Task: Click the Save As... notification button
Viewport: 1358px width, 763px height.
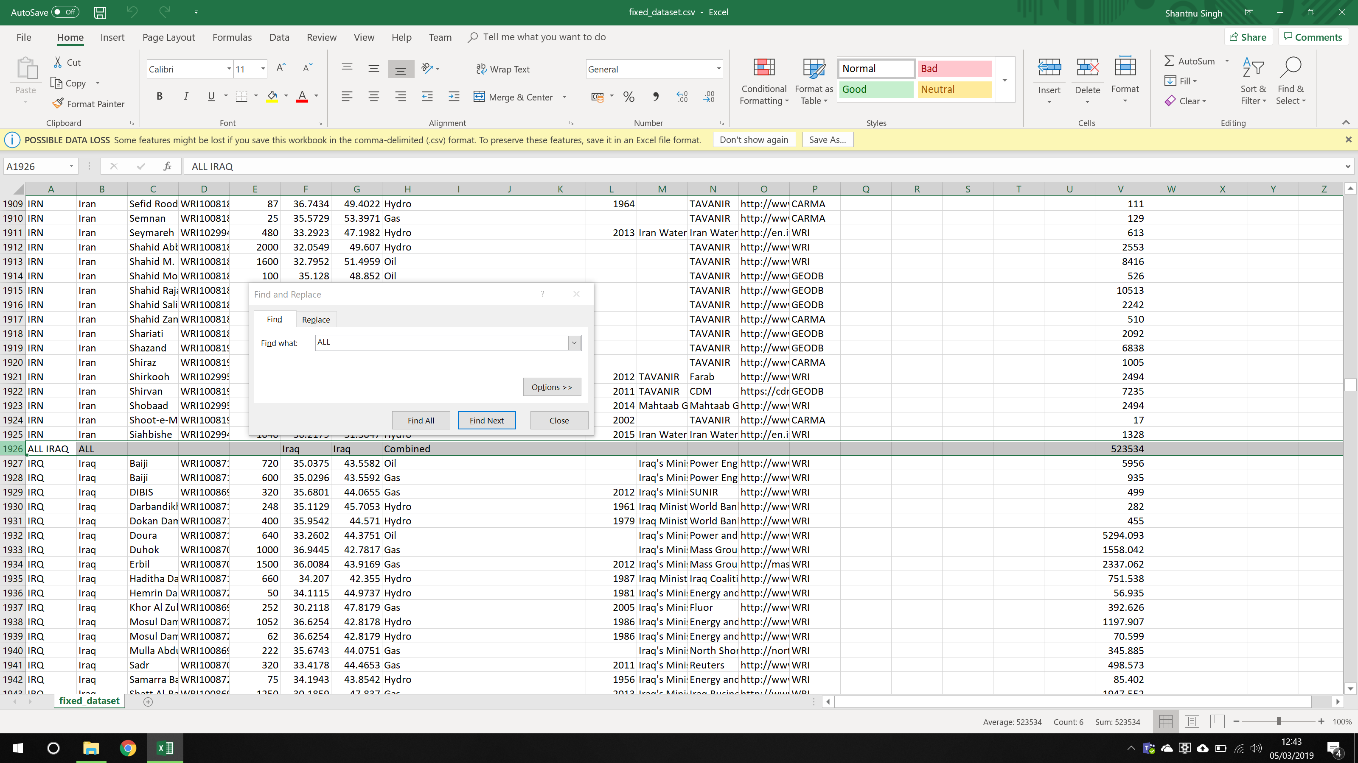Action: (827, 139)
